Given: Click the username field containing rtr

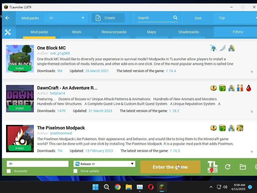Looking at the screenshot, I should pyautogui.click(x=38, y=164).
